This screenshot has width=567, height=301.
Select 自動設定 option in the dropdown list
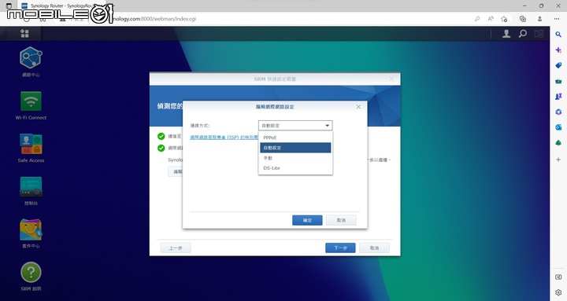pos(295,148)
